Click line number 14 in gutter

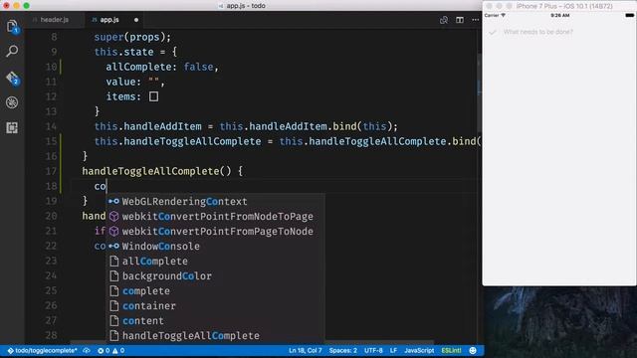coord(51,126)
